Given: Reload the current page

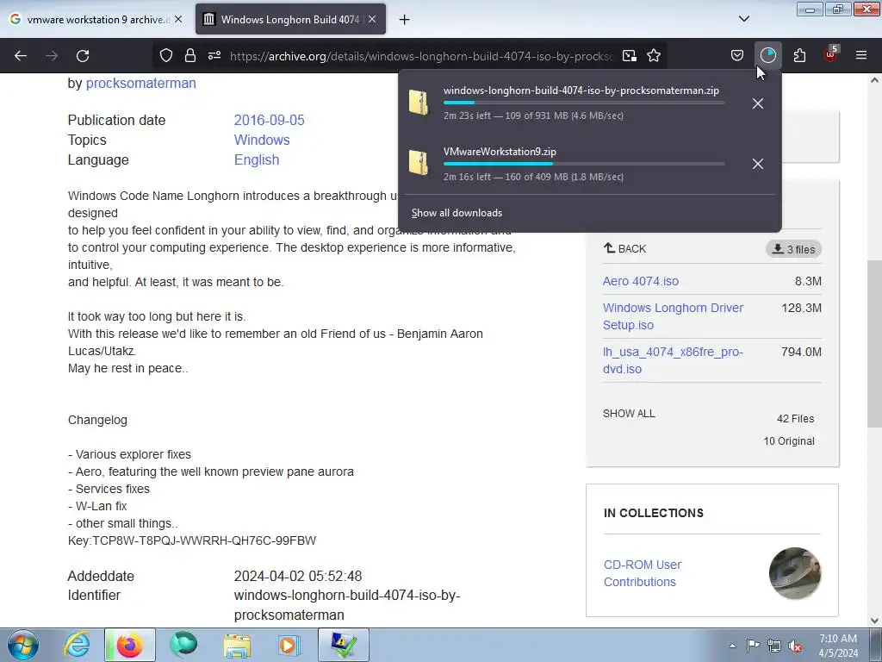Looking at the screenshot, I should coord(83,56).
